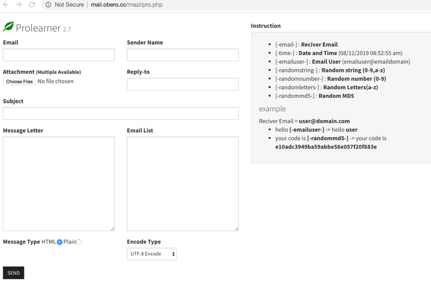Reload the page with the refresh icon
Viewport: 431px width, 284px height.
click(32, 4)
